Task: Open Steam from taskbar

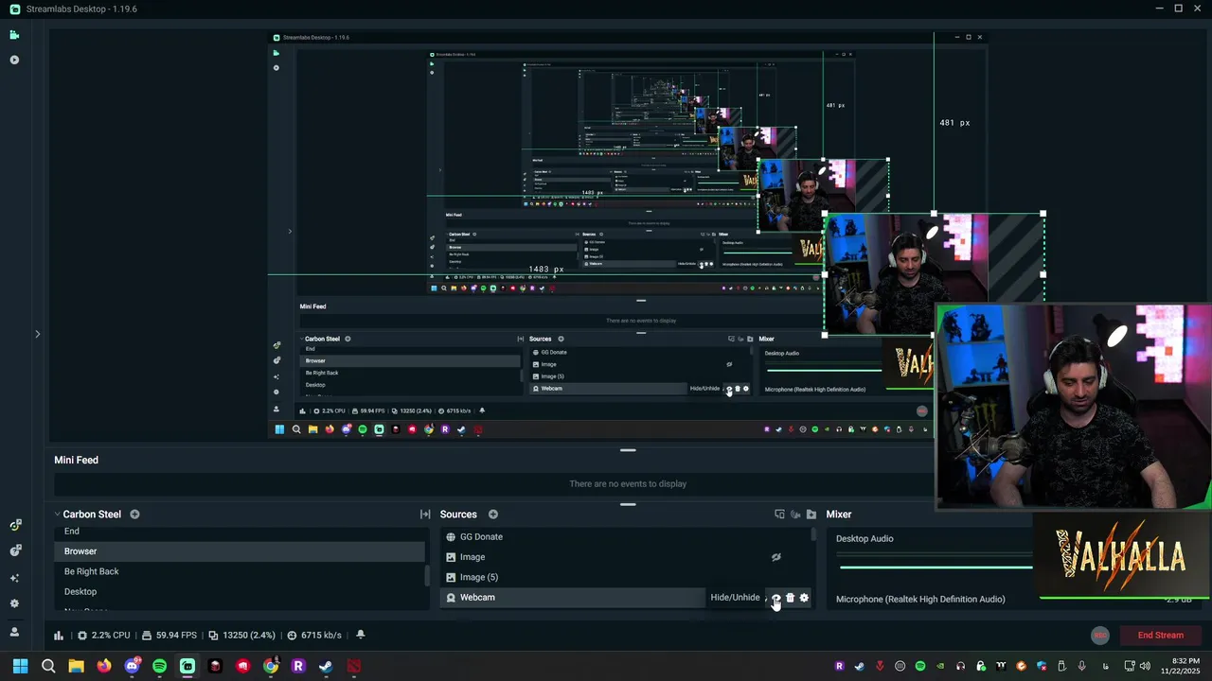Action: point(326,666)
